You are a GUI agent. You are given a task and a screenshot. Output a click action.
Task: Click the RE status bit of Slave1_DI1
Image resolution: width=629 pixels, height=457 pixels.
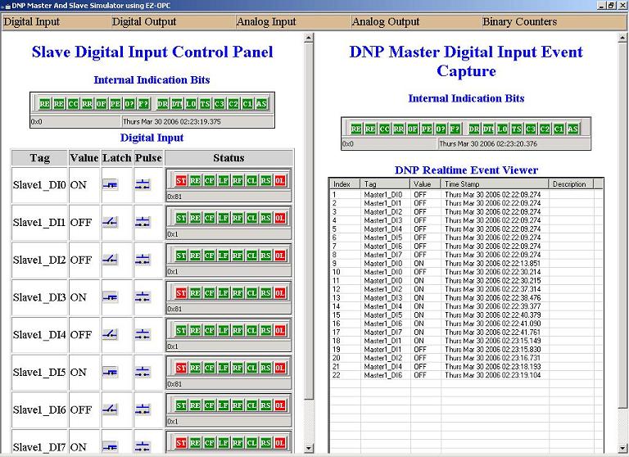pyautogui.click(x=196, y=218)
